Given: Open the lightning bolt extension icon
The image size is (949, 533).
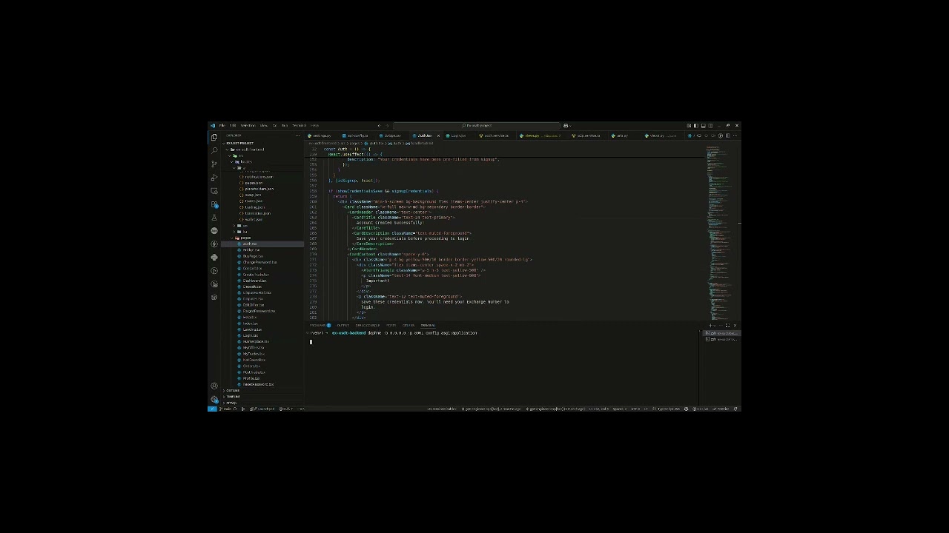Looking at the screenshot, I should pos(214,244).
